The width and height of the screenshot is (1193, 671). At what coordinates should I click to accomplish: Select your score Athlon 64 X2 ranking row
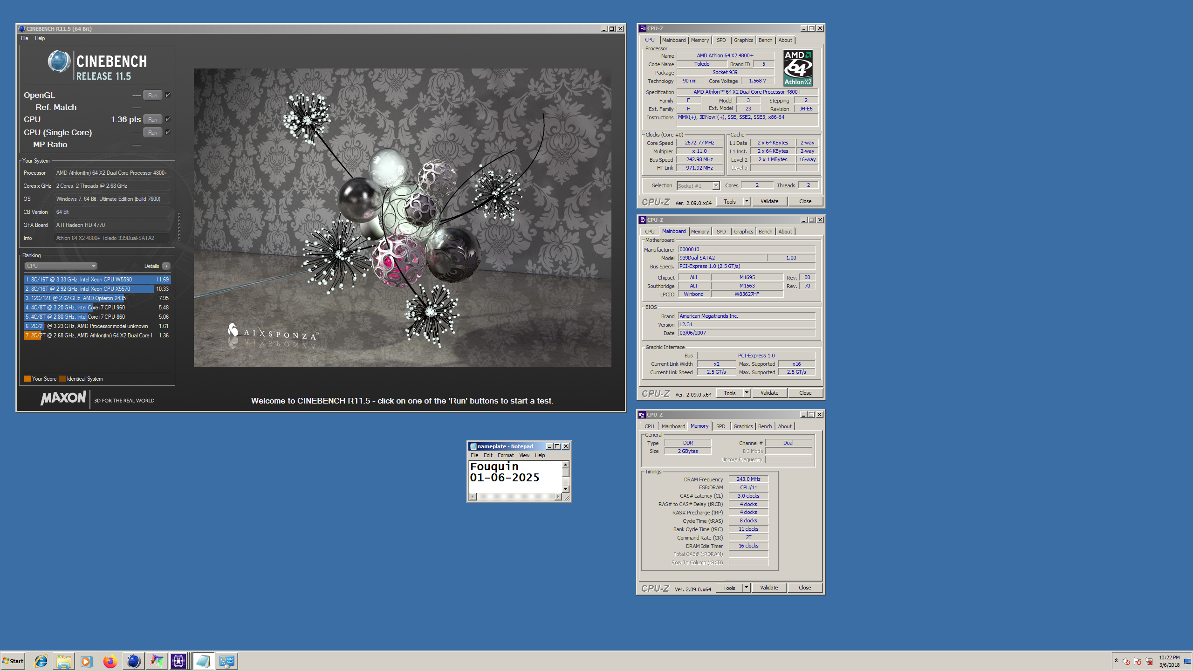(x=97, y=335)
